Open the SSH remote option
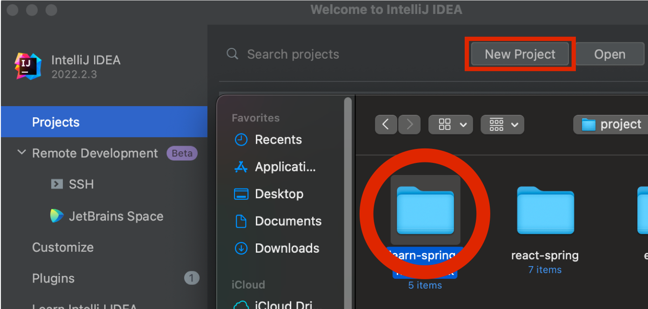Screen dimensions: 648x309 tap(81, 184)
